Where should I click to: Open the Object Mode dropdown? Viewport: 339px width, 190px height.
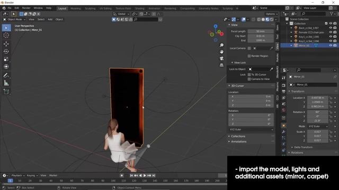pos(14,20)
